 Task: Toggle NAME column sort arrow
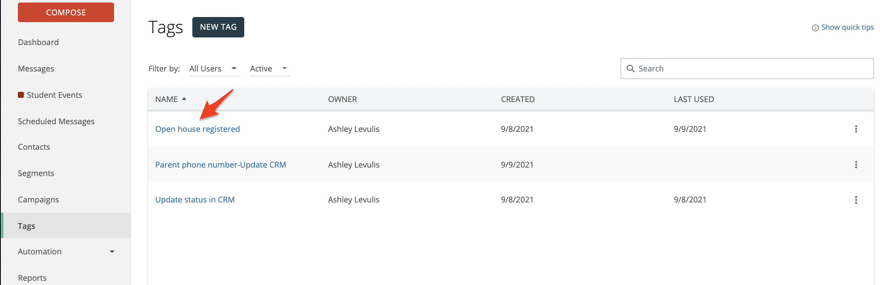(184, 99)
